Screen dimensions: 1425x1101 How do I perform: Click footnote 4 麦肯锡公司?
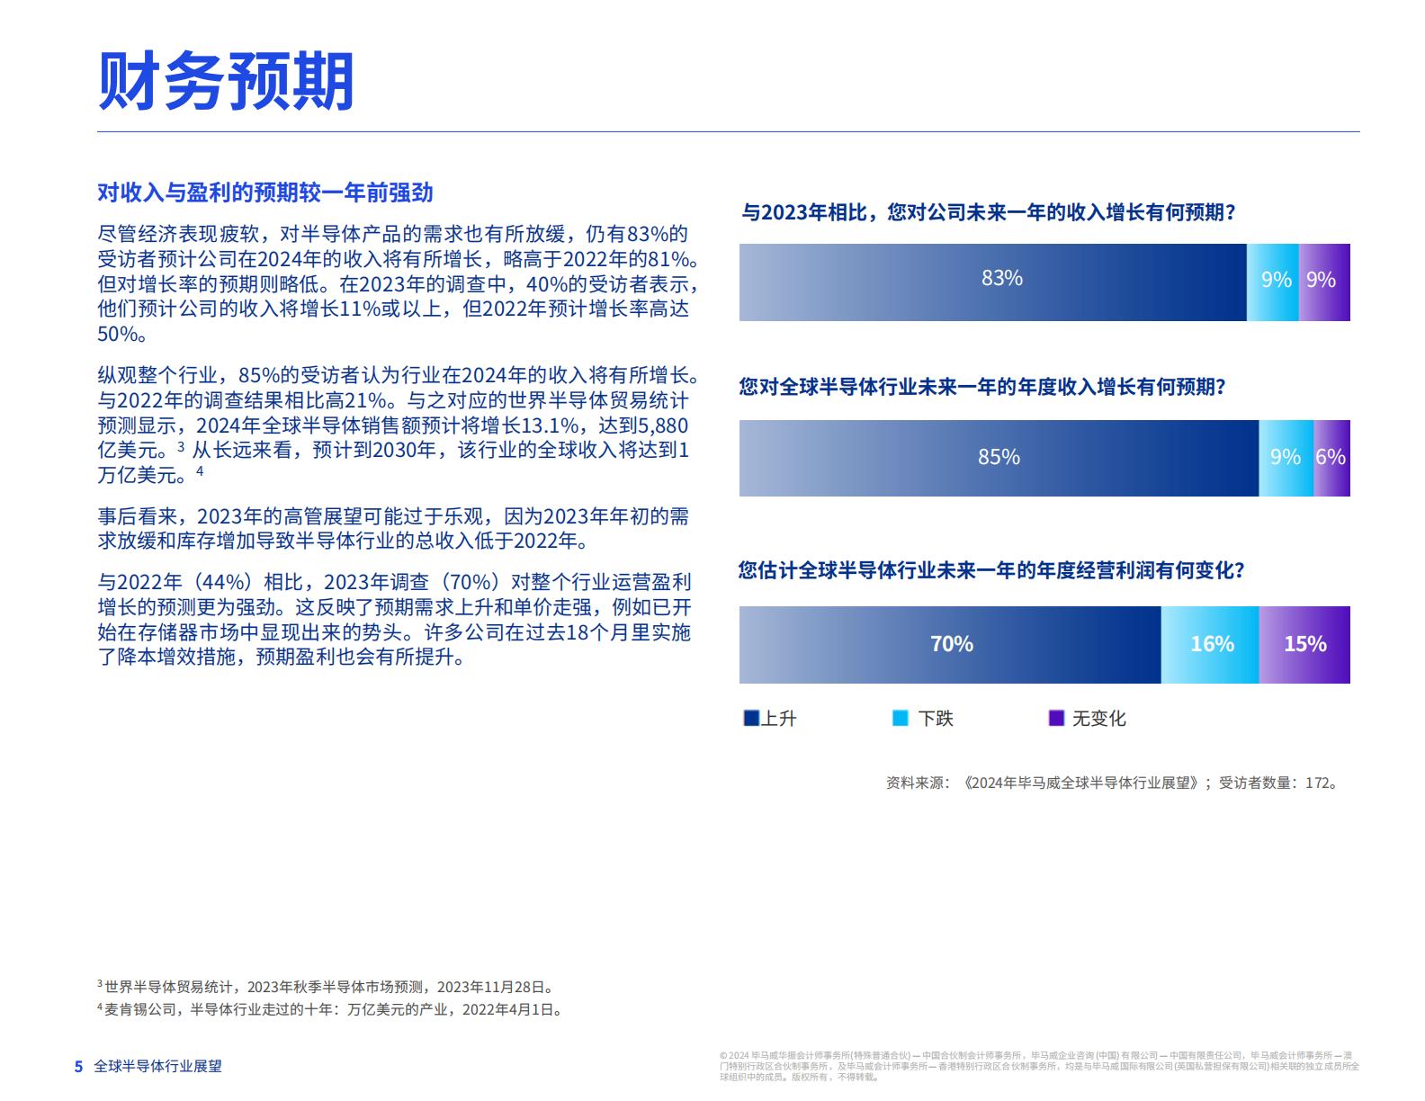coord(330,1009)
